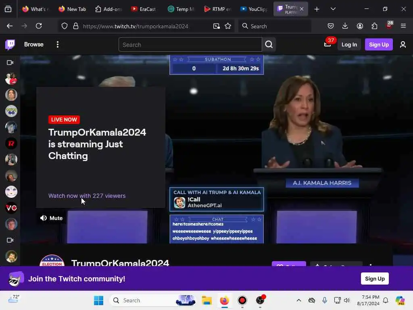Viewport: 413px width, 310px height.
Task: Open the Firefox hamburger menu
Action: [403, 26]
